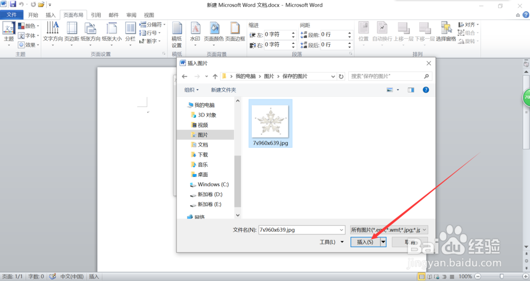Select 桌面 in the folder tree
Viewport: 530px width, 281px height.
tap(203, 175)
